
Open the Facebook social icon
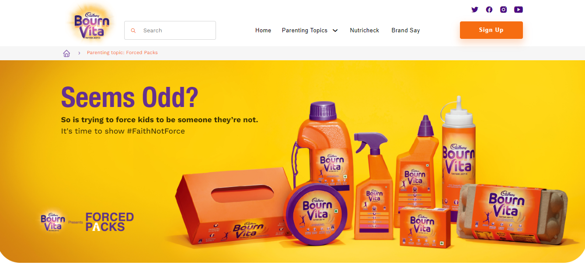coord(489,10)
